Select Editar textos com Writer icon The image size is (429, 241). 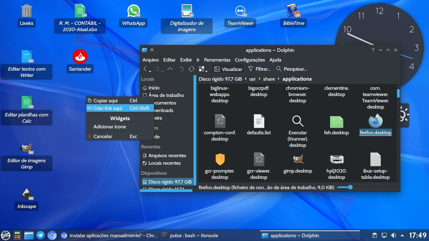point(26,64)
